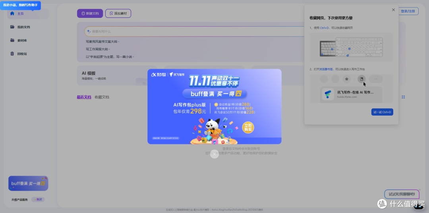429x213 pixels.
Task: Click the panda mascot on the promo popup
Action: (x=211, y=126)
